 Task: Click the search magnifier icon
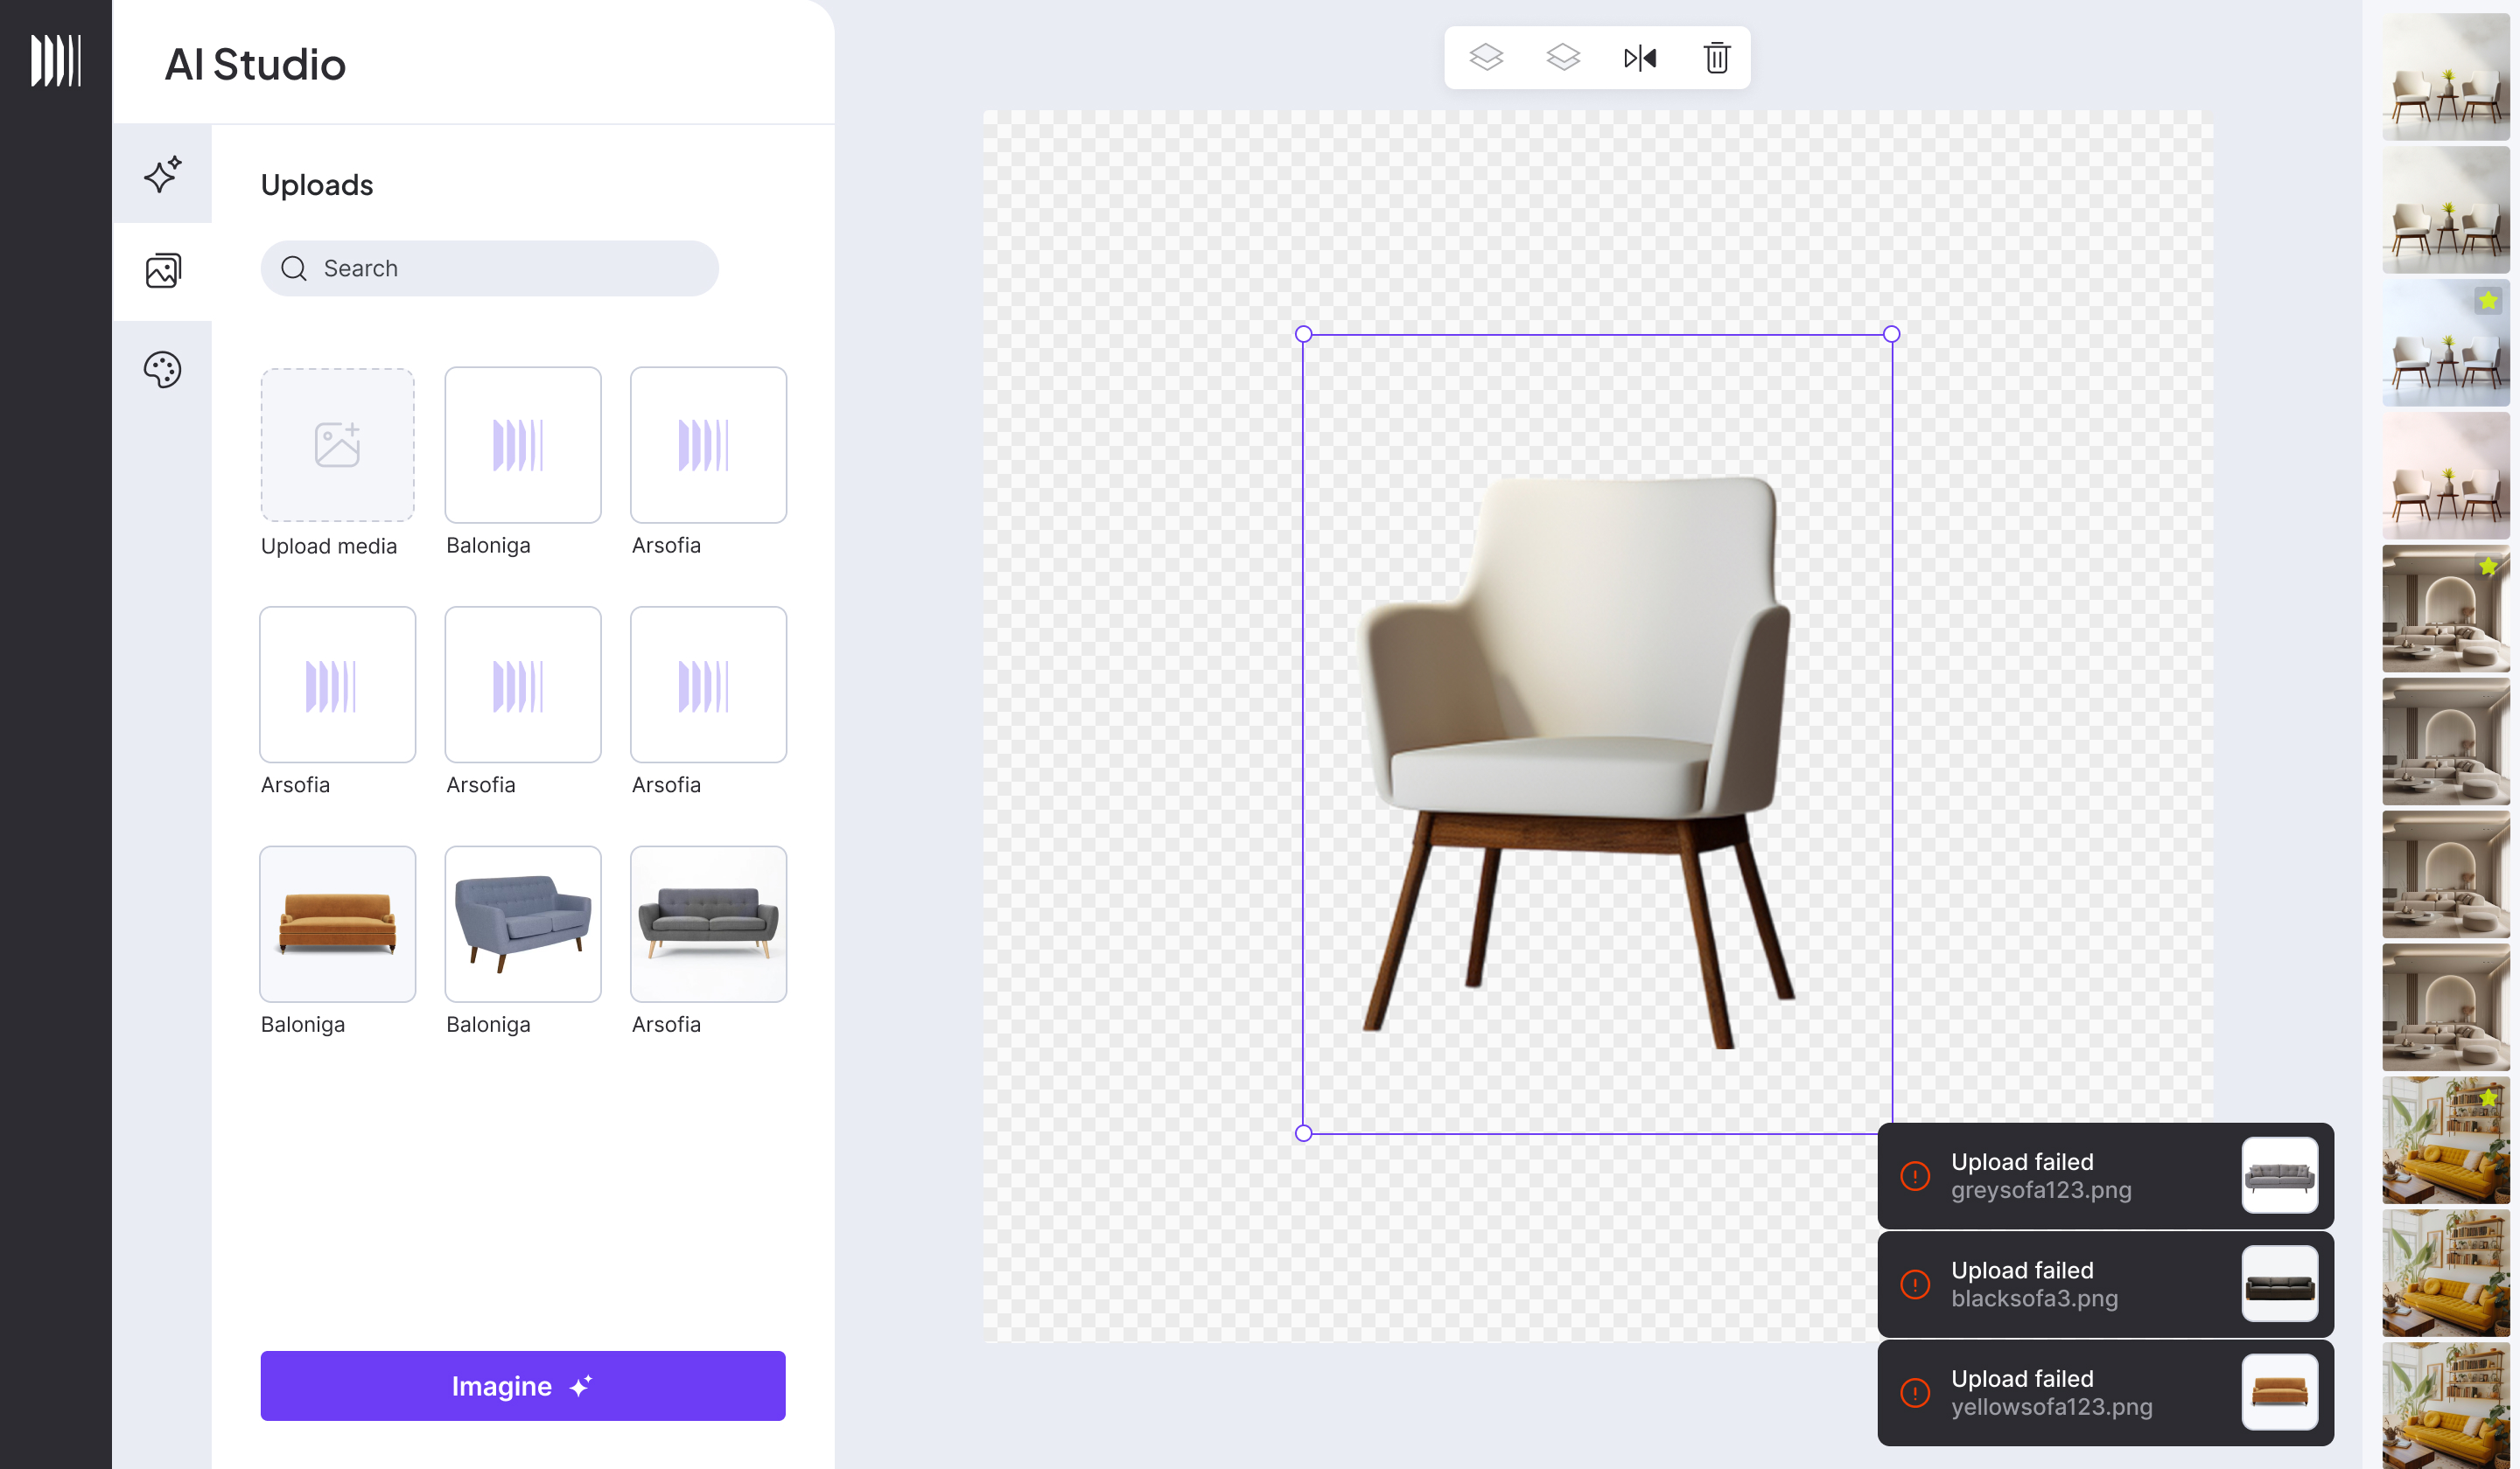293,268
